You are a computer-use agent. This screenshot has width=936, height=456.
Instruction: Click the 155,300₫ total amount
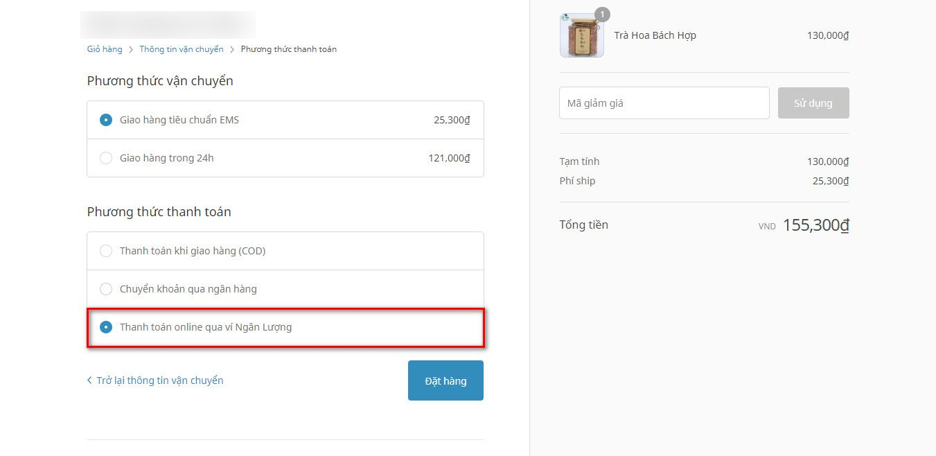click(815, 225)
